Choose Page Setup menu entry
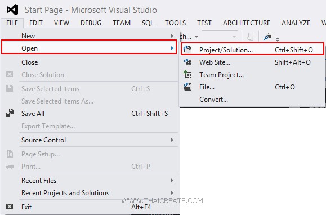This screenshot has height=215, width=326. pos(90,154)
